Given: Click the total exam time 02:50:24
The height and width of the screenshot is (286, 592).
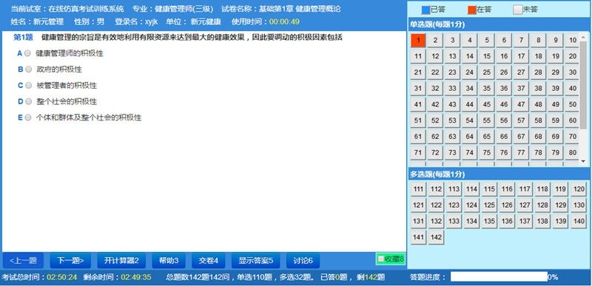Looking at the screenshot, I should [62, 277].
